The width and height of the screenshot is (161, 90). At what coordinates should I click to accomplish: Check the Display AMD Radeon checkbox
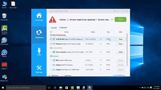pos(51,69)
